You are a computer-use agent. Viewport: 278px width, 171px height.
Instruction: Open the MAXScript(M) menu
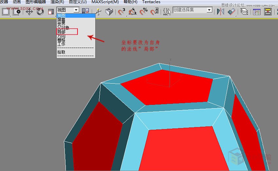click(105, 2)
